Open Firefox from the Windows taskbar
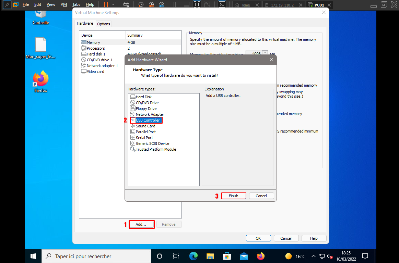399x263 pixels. coord(261,256)
